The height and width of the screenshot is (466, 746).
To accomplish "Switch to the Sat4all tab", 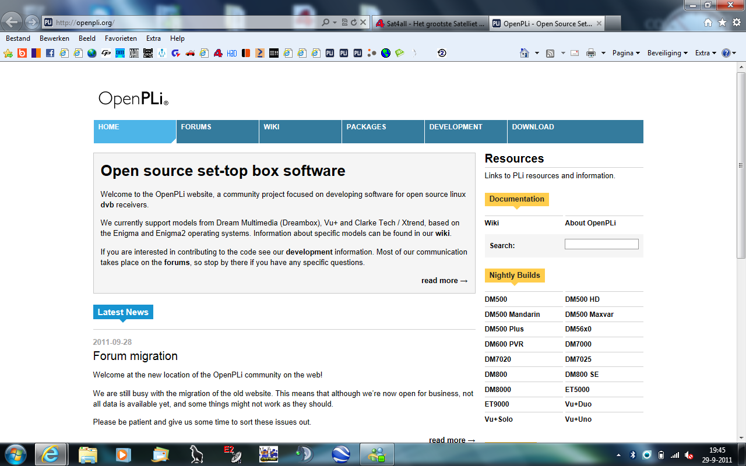I will coord(430,23).
